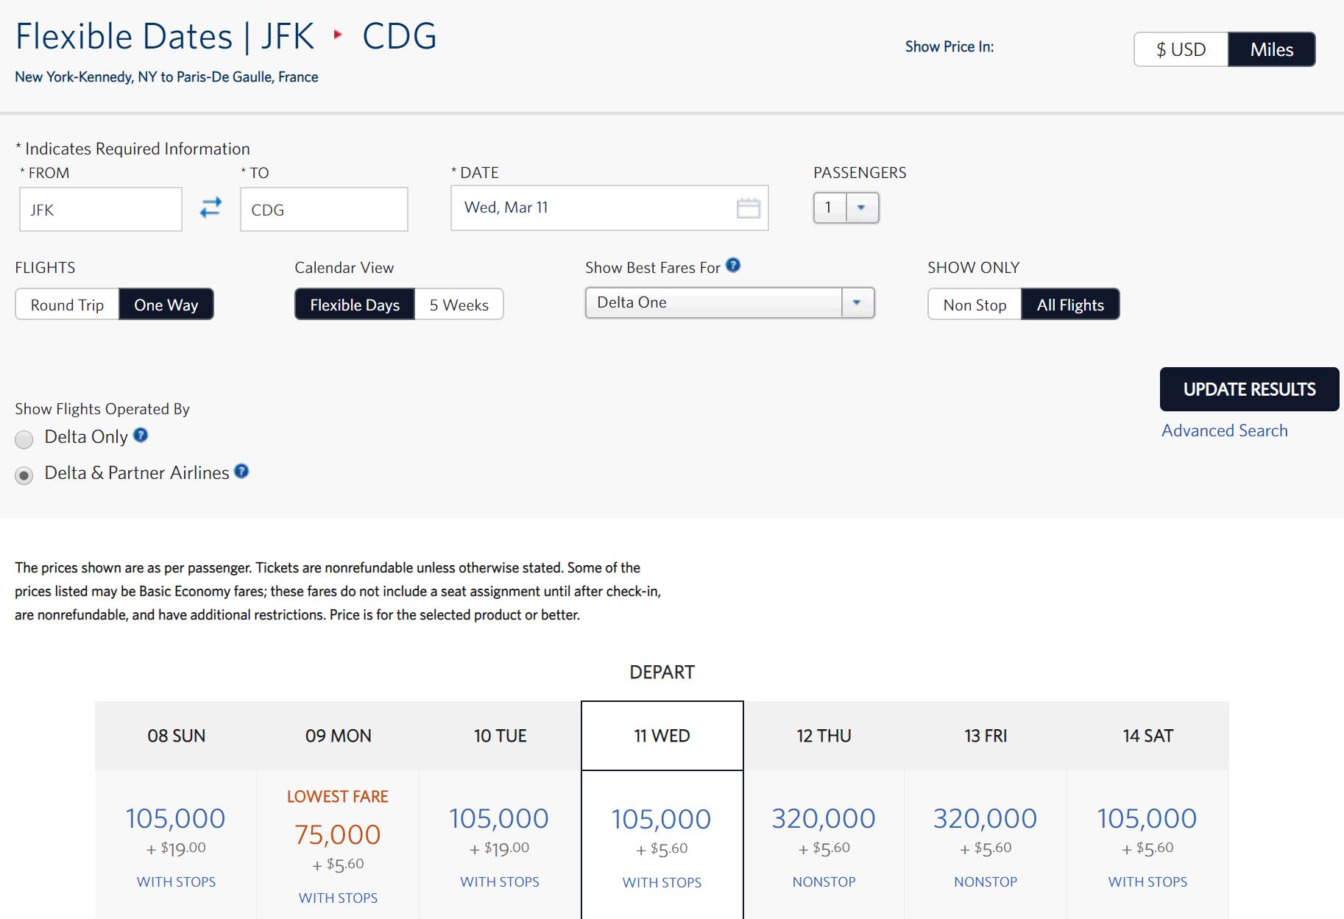Pick the 105,000 miles fare on Saturday

pyautogui.click(x=1147, y=818)
